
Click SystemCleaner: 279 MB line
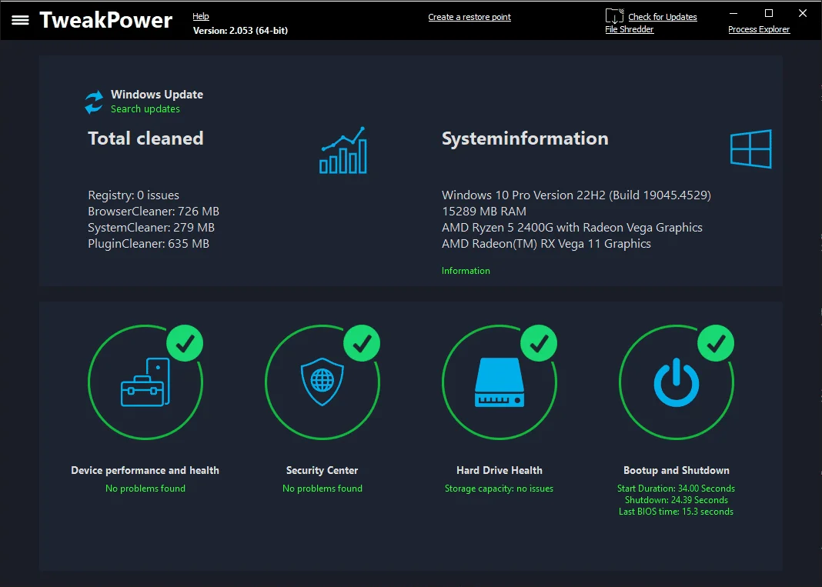(x=151, y=228)
